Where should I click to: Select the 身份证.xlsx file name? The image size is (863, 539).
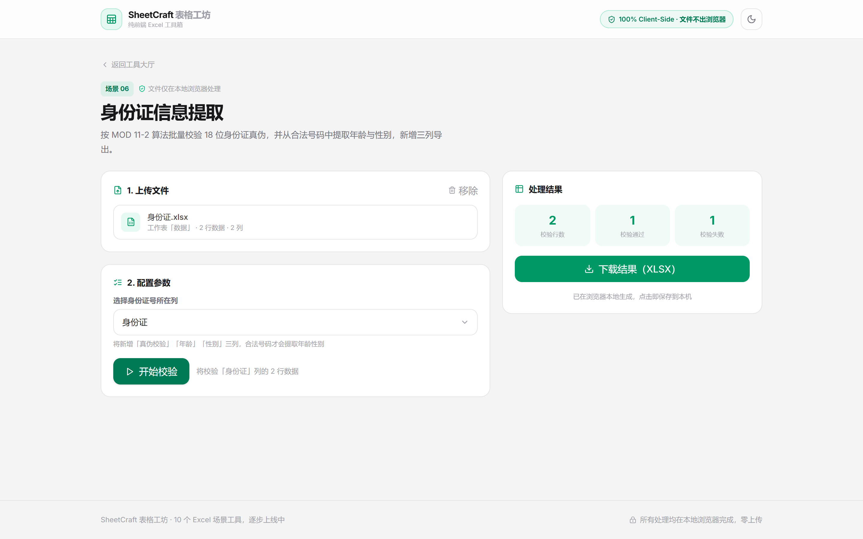(168, 217)
